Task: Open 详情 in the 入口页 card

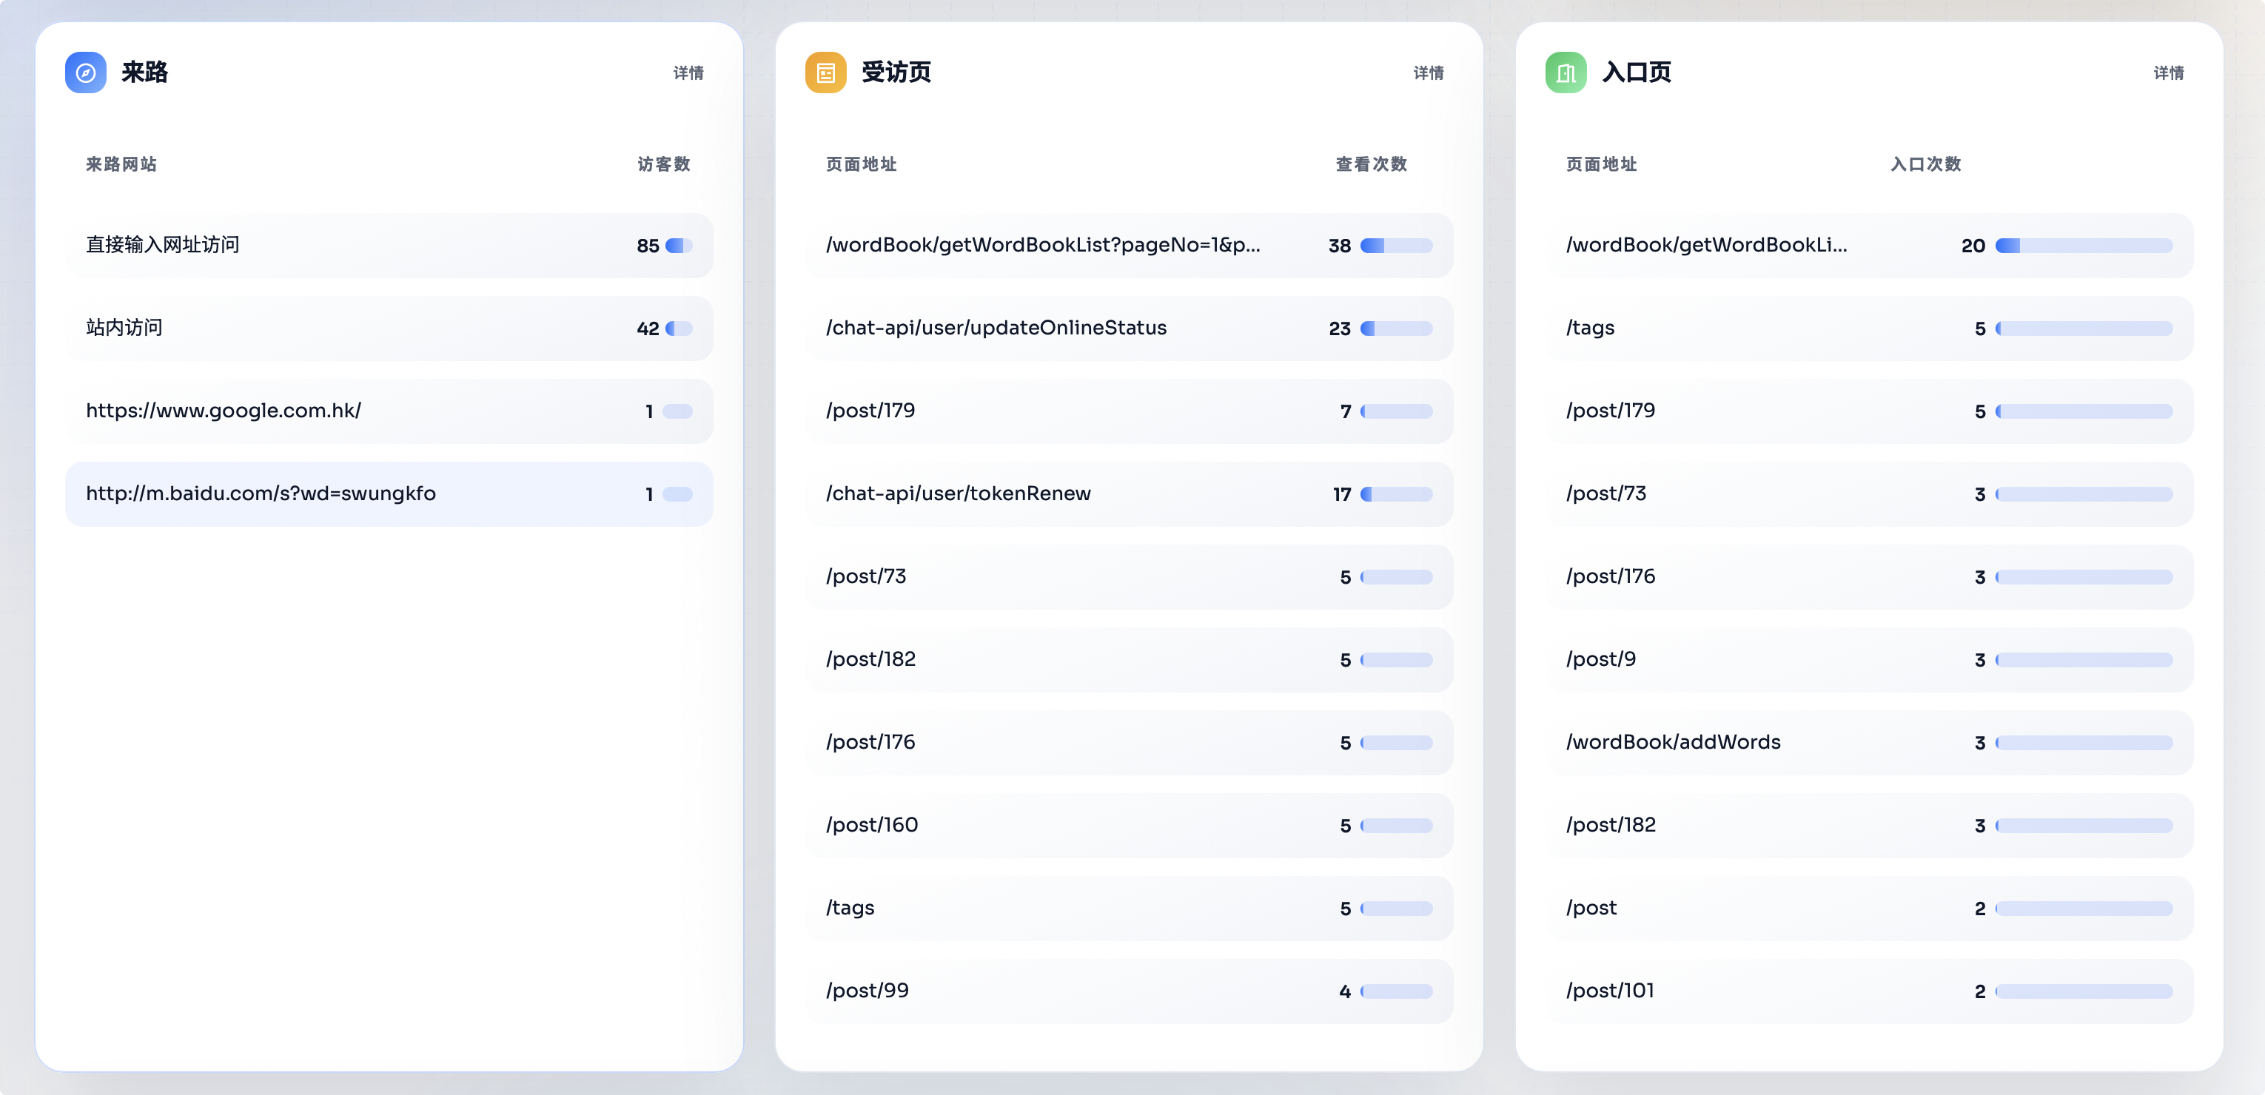Action: 2168,73
